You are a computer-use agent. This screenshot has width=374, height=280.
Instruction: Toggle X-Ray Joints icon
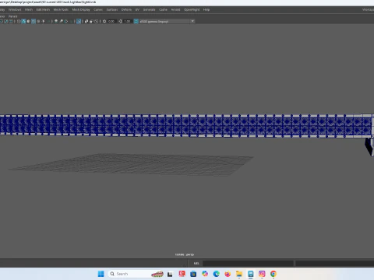point(97,21)
